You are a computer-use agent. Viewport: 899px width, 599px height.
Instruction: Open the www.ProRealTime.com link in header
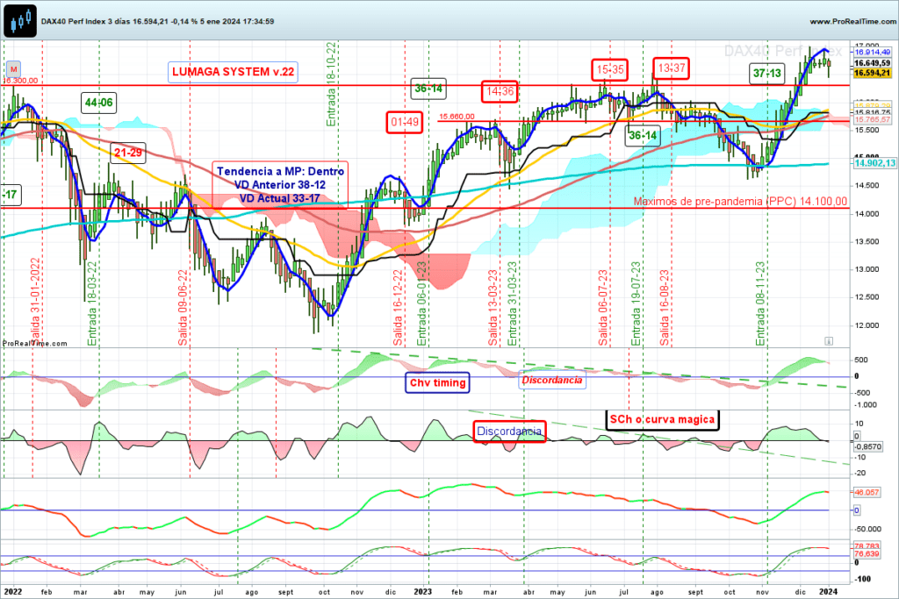click(853, 21)
